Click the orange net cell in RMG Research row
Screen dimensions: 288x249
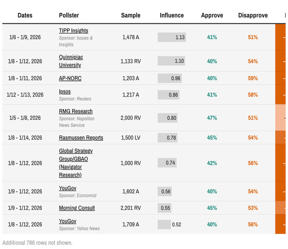[x=280, y=118]
